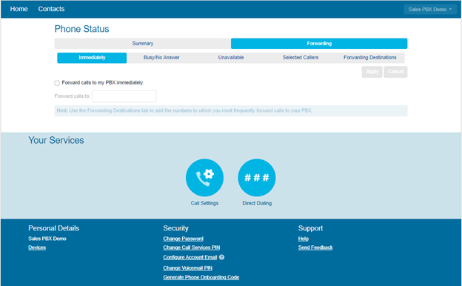Select the Forwarding tab
Screen dimensions: 462x286
tap(319, 43)
